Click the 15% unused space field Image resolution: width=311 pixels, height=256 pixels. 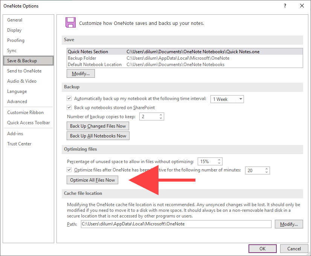(x=207, y=161)
